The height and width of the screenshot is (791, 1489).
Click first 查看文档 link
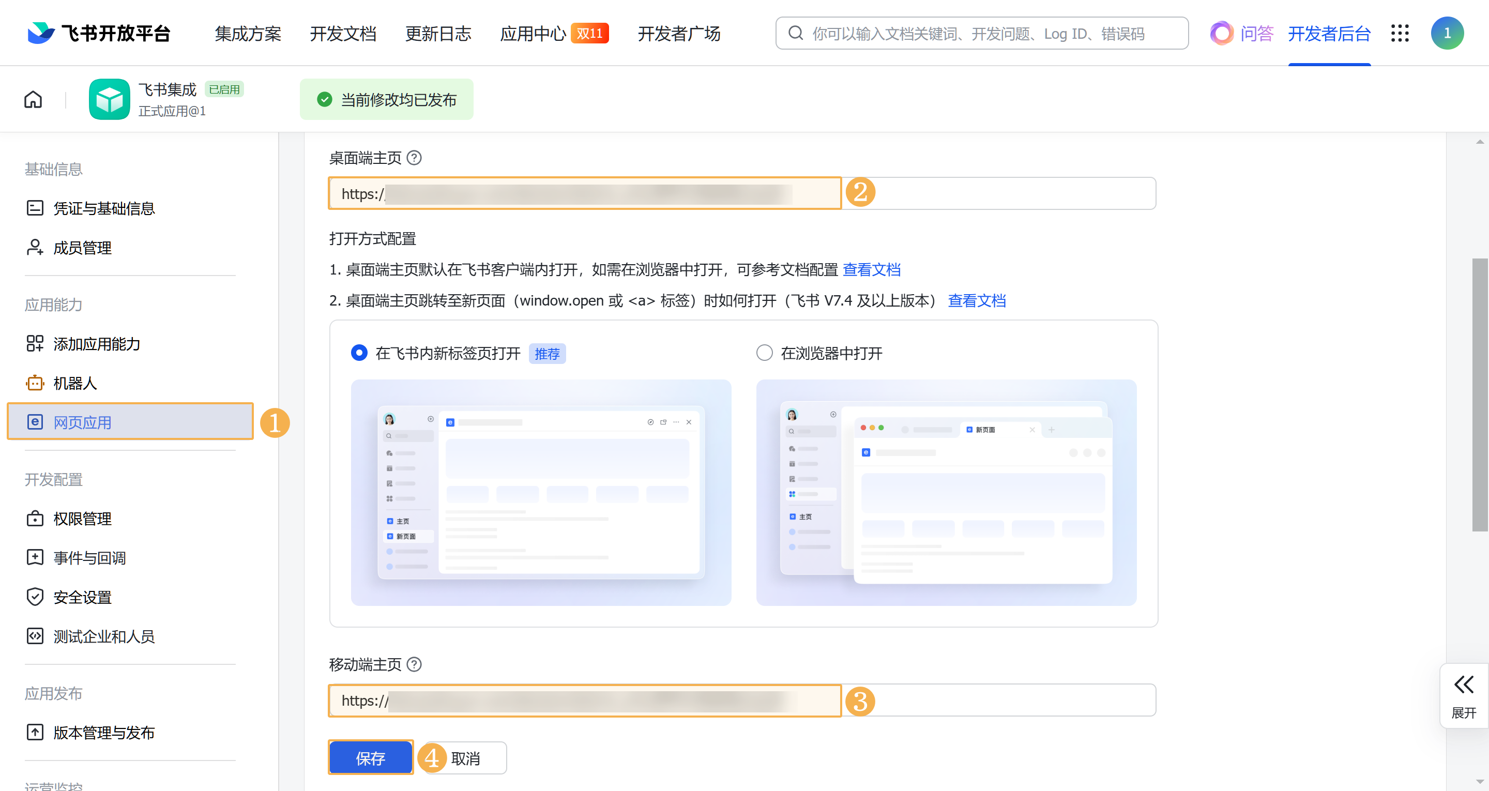click(871, 269)
